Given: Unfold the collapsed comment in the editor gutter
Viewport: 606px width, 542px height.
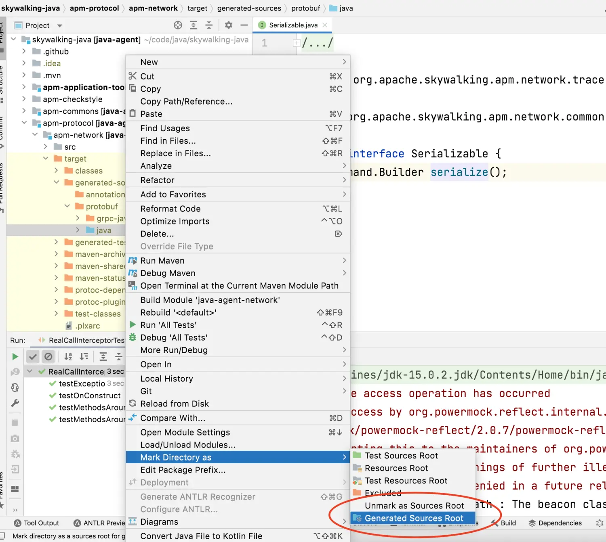Looking at the screenshot, I should point(297,43).
